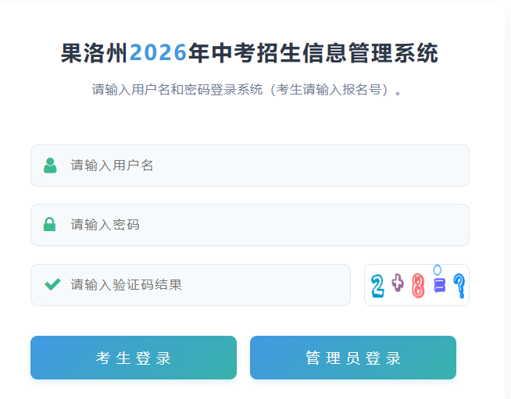The width and height of the screenshot is (511, 399).
Task: Click the green checkmark icon
Action: pos(52,284)
